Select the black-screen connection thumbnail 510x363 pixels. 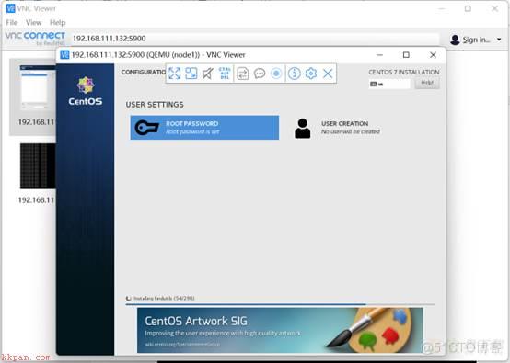[38, 166]
